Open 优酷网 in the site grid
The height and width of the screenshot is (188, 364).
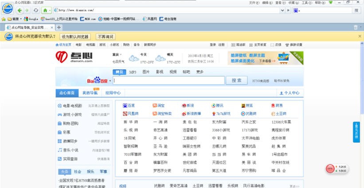(x=249, y=114)
